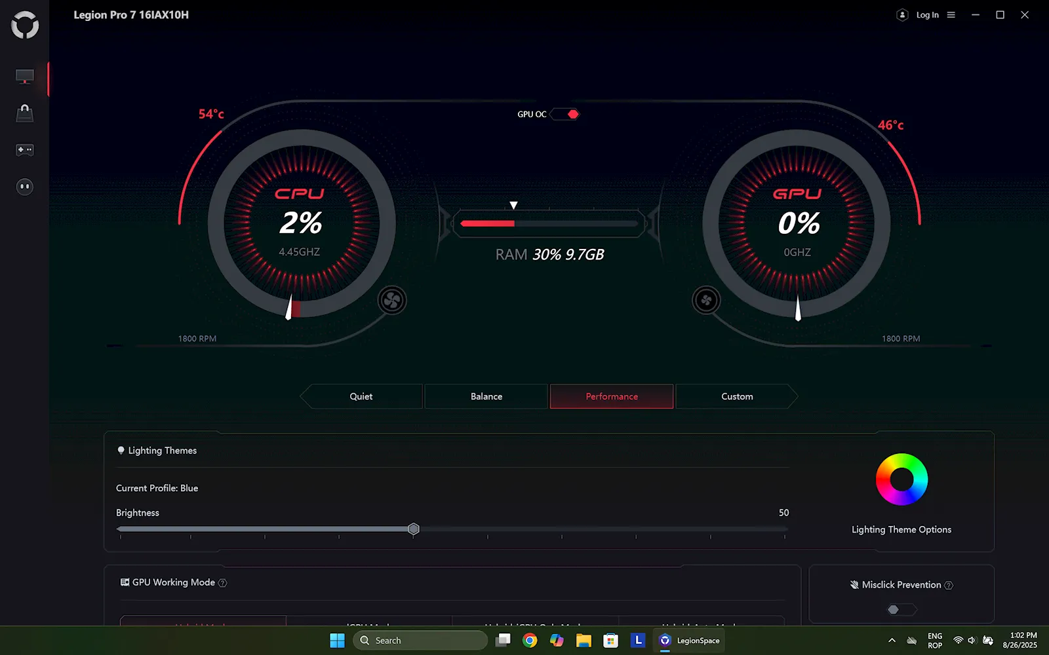Select the Custom mode tab
The height and width of the screenshot is (655, 1049).
737,396
